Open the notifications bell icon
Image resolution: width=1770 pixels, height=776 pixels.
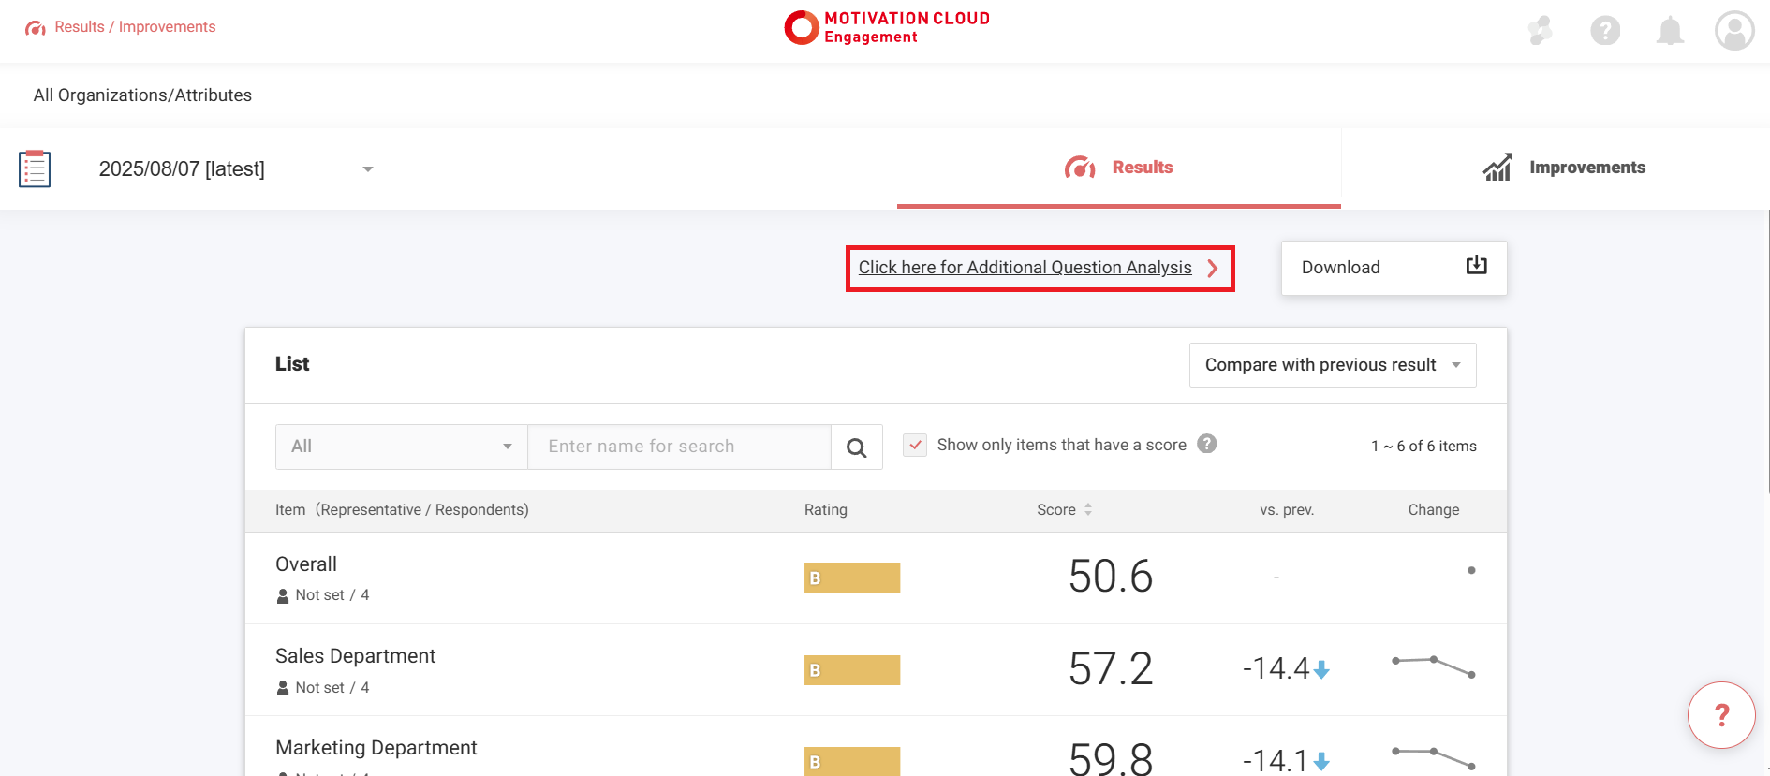click(x=1670, y=31)
